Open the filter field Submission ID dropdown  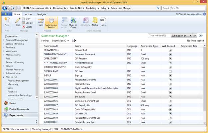tap(181, 36)
